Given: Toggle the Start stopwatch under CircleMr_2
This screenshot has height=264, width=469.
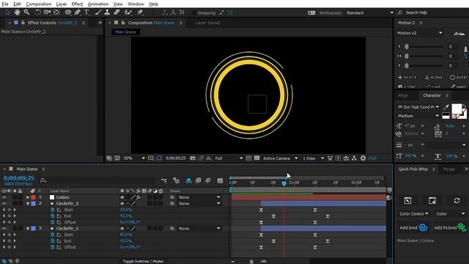Looking at the screenshot, I should [52, 210].
